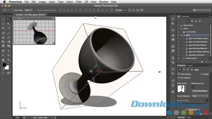Open the Deform properties icon

click(x=184, y=70)
